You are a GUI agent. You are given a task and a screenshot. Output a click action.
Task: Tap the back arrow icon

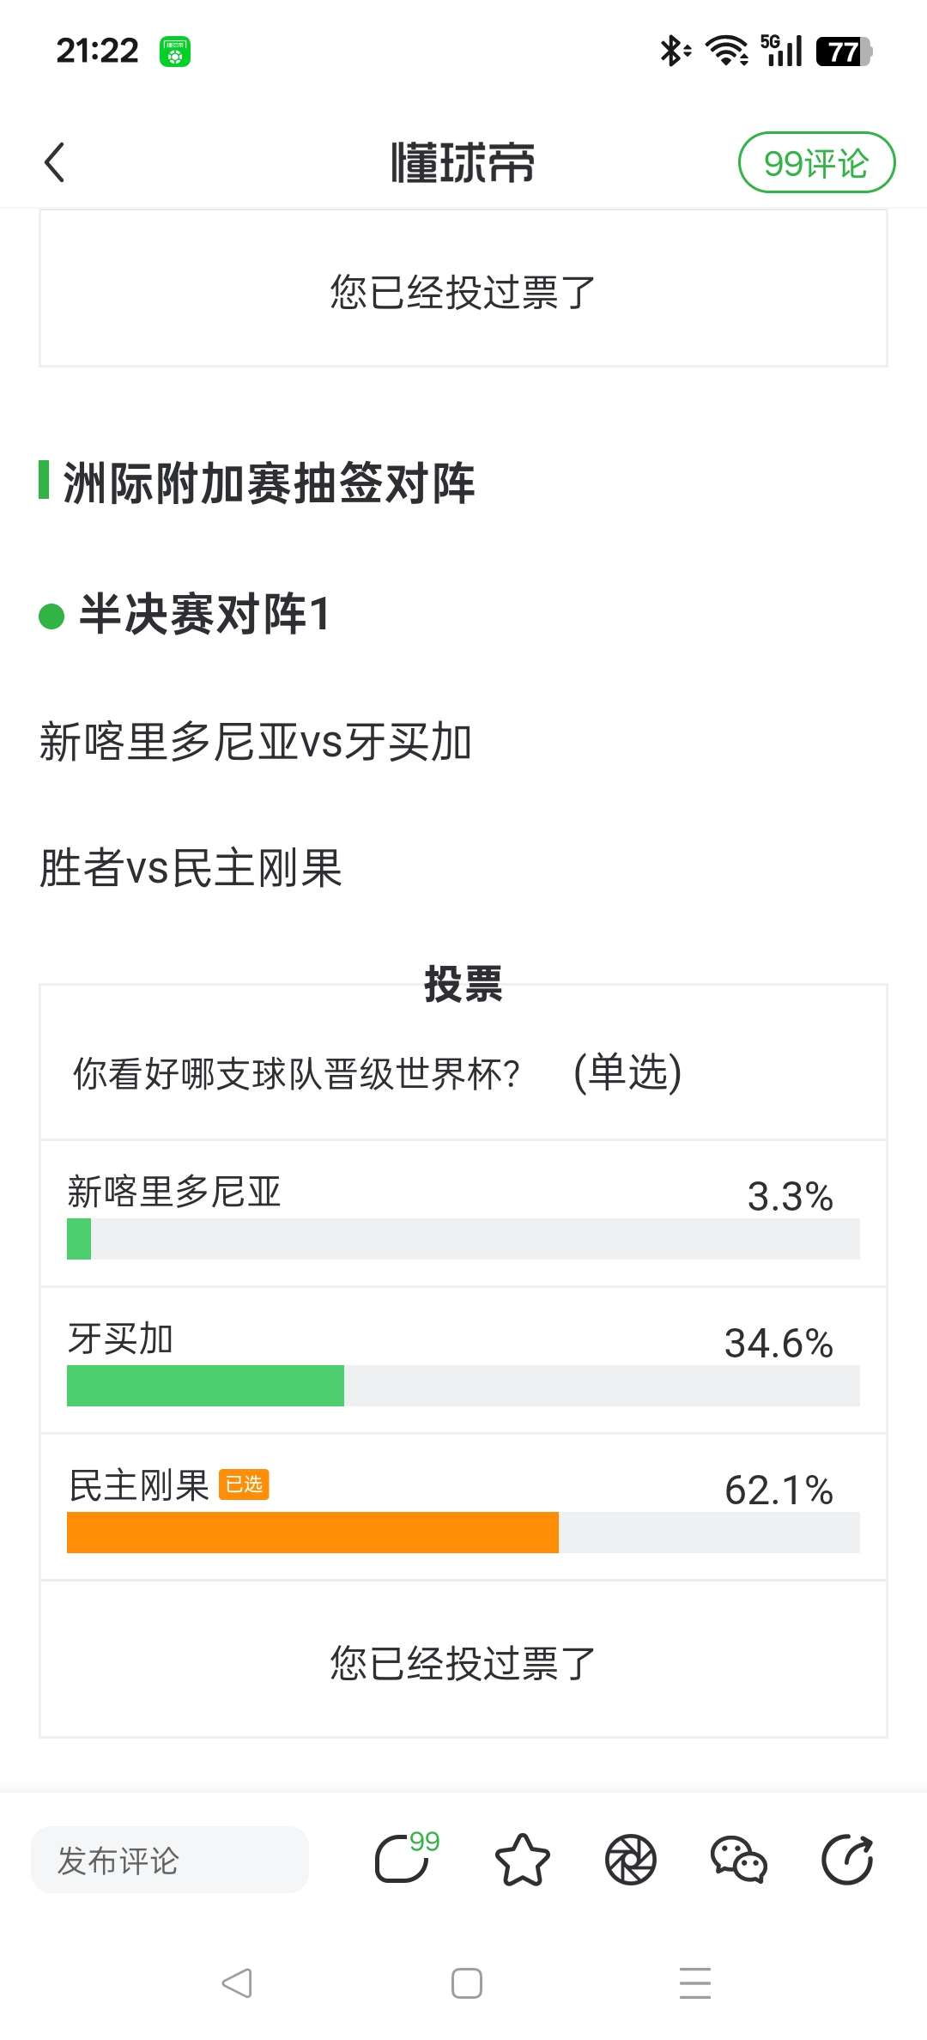click(55, 162)
